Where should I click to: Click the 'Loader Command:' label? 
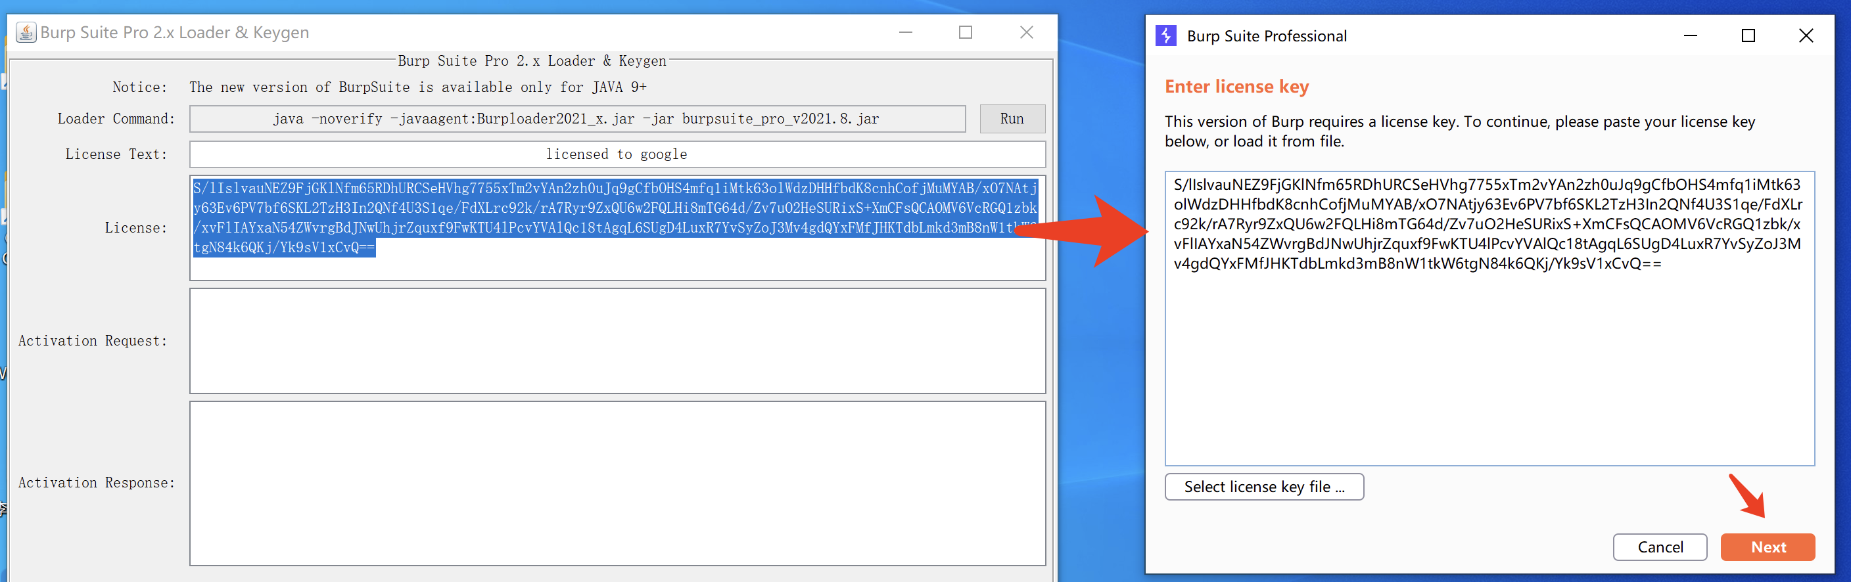116,118
